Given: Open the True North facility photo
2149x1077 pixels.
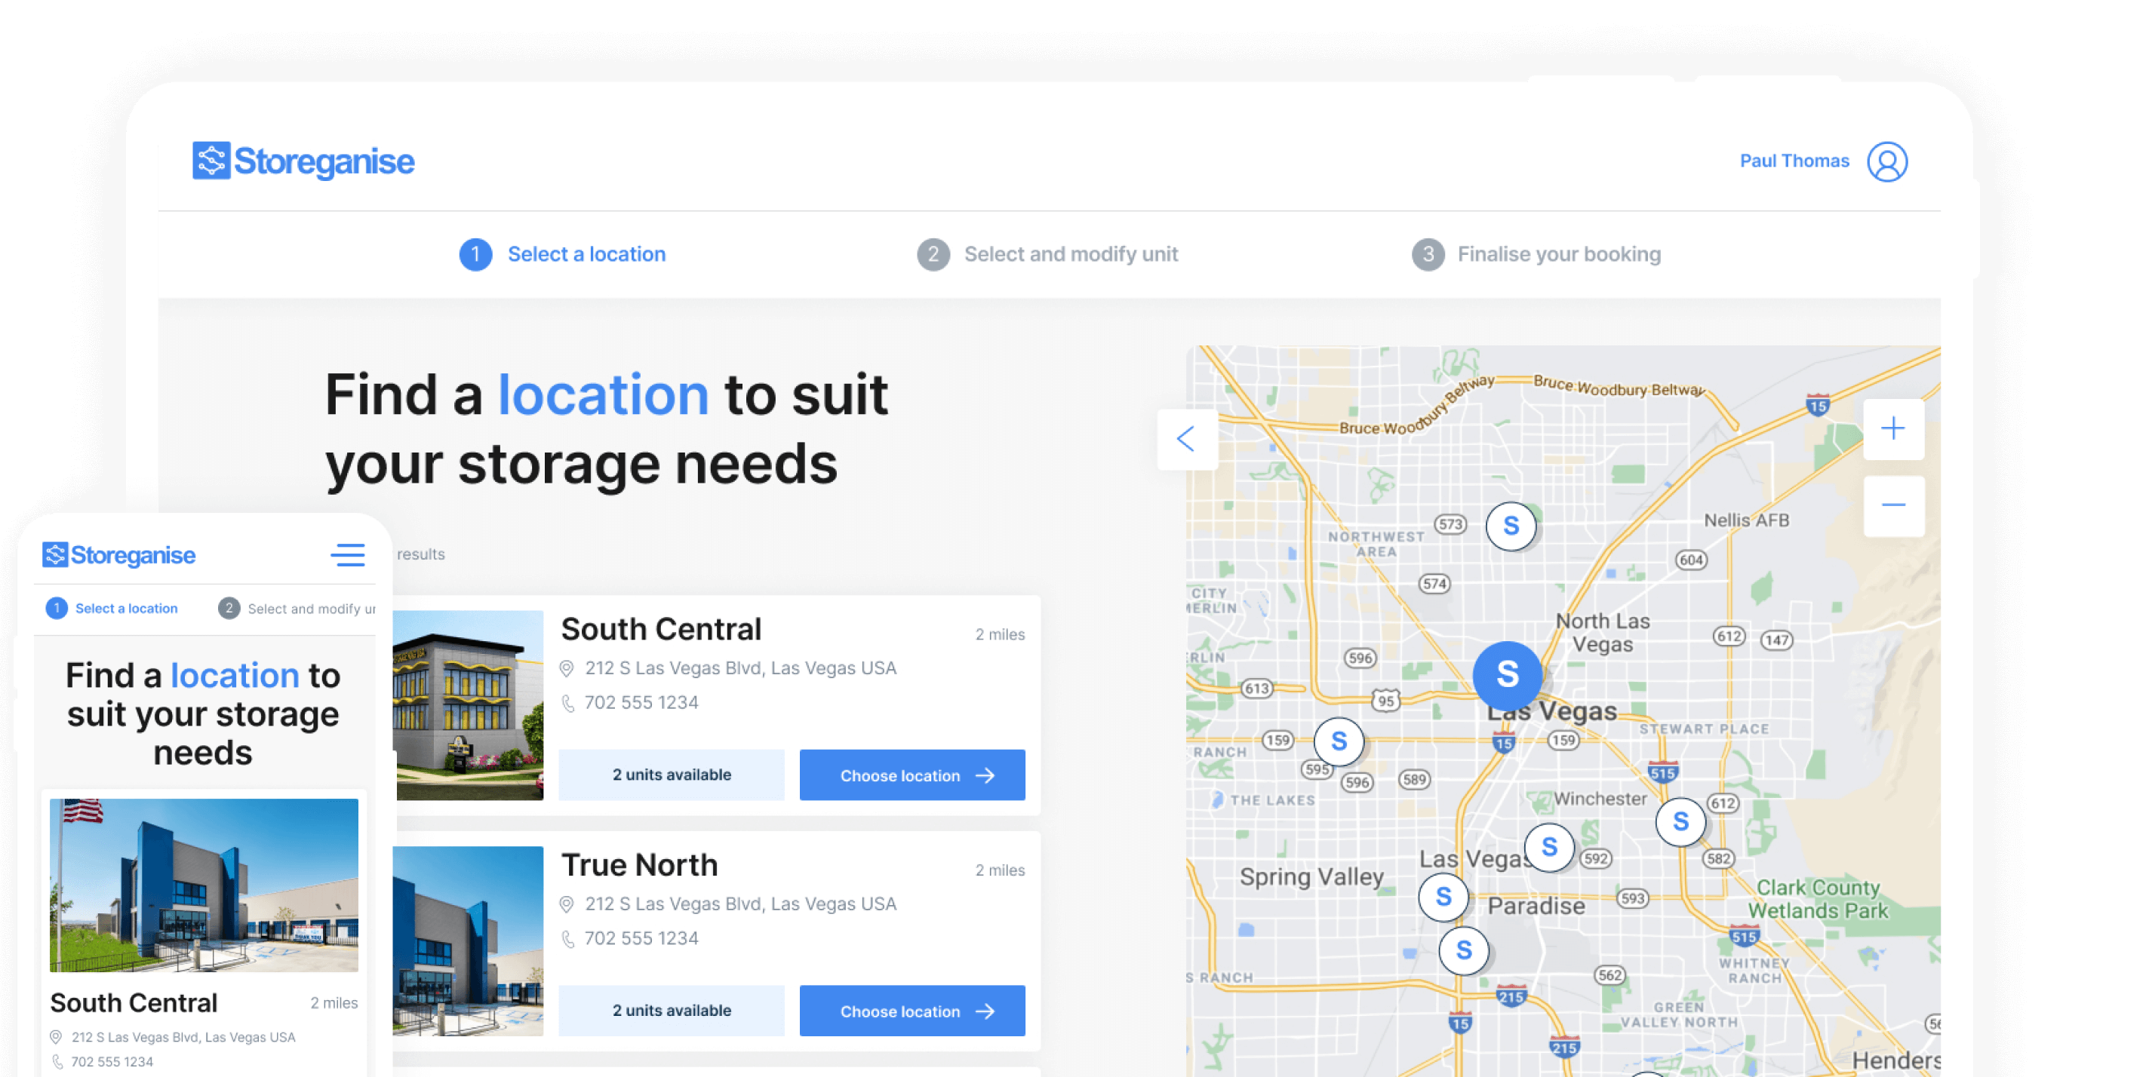Looking at the screenshot, I should click(x=469, y=940).
